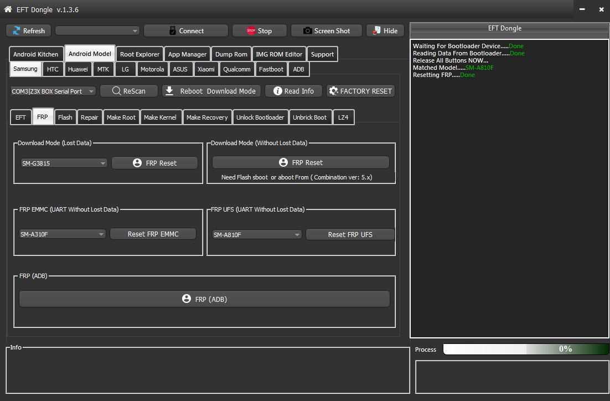Open the Android Kitchen tab
This screenshot has width=610, height=401.
coord(36,54)
